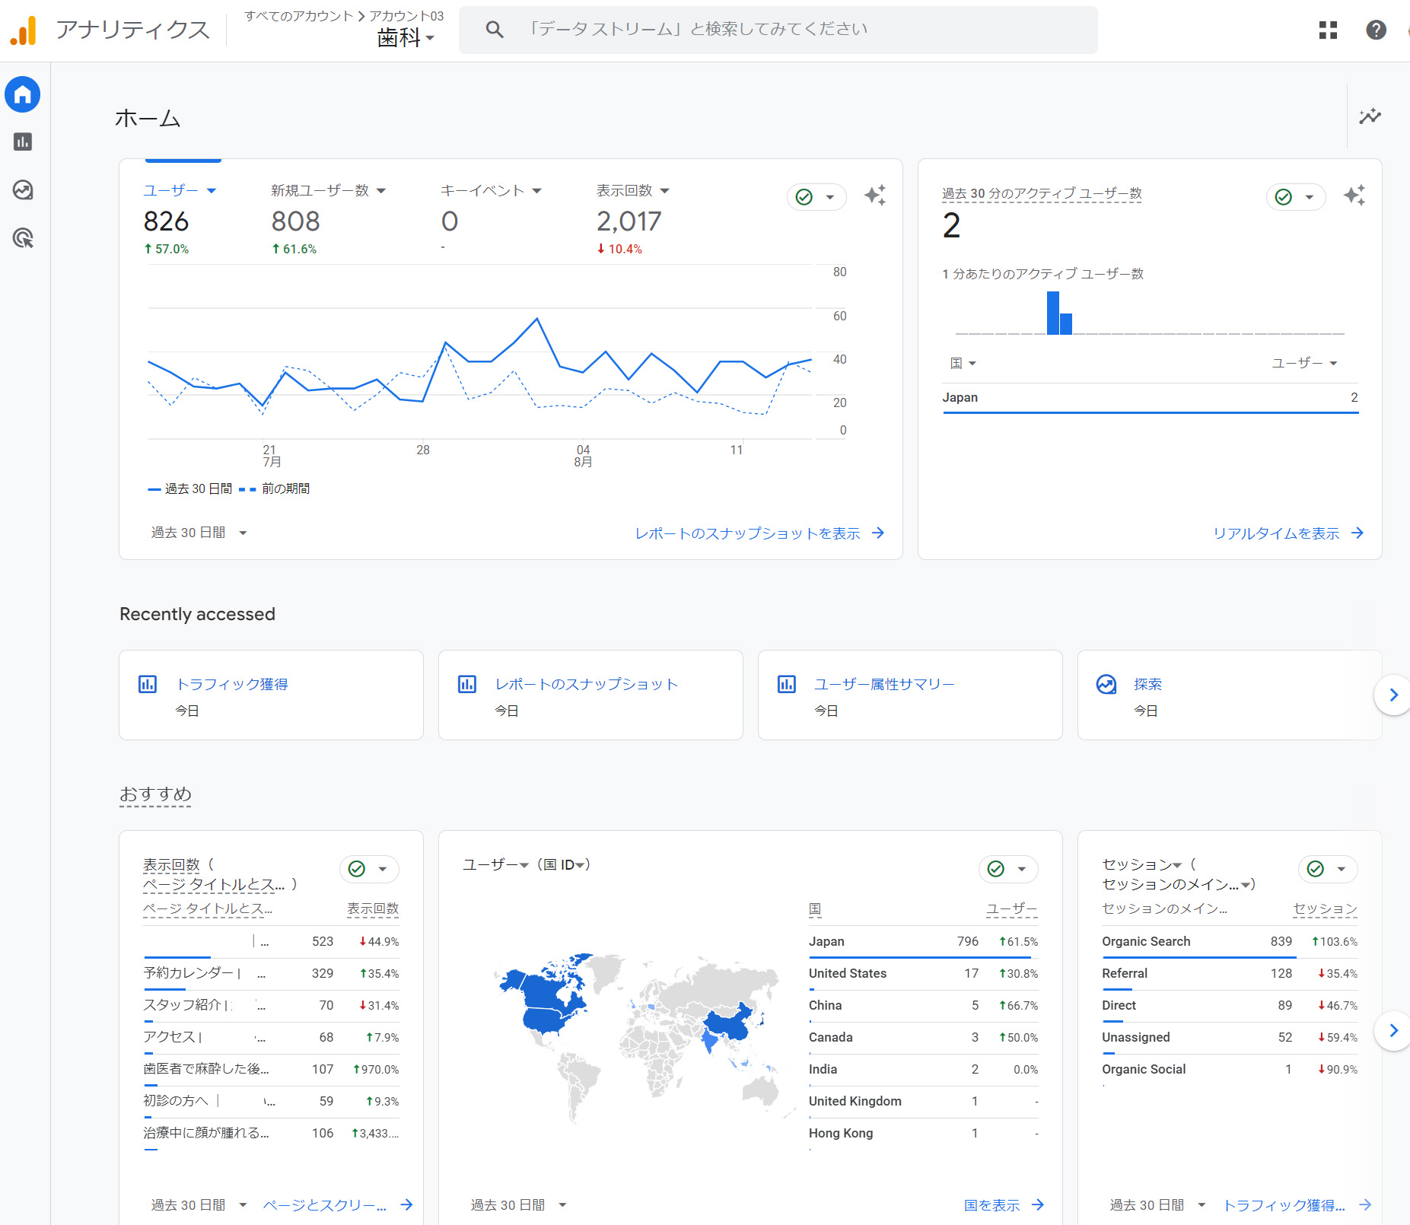The image size is (1410, 1225).
Task: Open the 歯科 property selector dropdown
Action: [x=405, y=37]
